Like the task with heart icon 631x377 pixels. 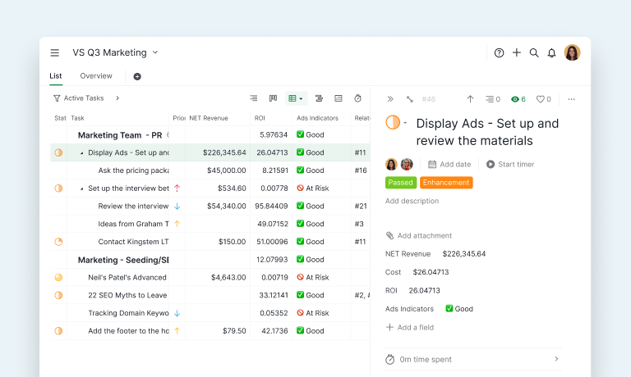tap(540, 99)
